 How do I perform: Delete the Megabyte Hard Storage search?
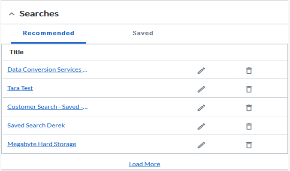click(249, 145)
